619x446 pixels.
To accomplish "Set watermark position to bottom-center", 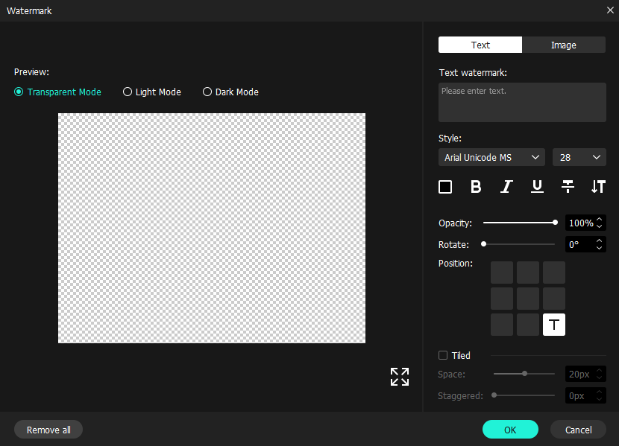I will click(528, 325).
